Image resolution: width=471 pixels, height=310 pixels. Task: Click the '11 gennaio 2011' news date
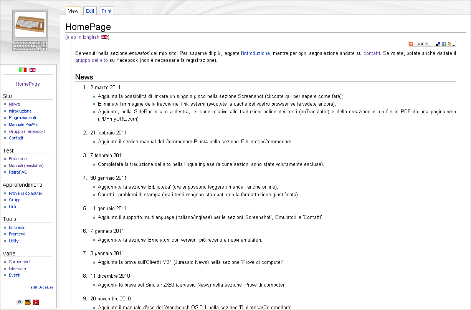109,209
